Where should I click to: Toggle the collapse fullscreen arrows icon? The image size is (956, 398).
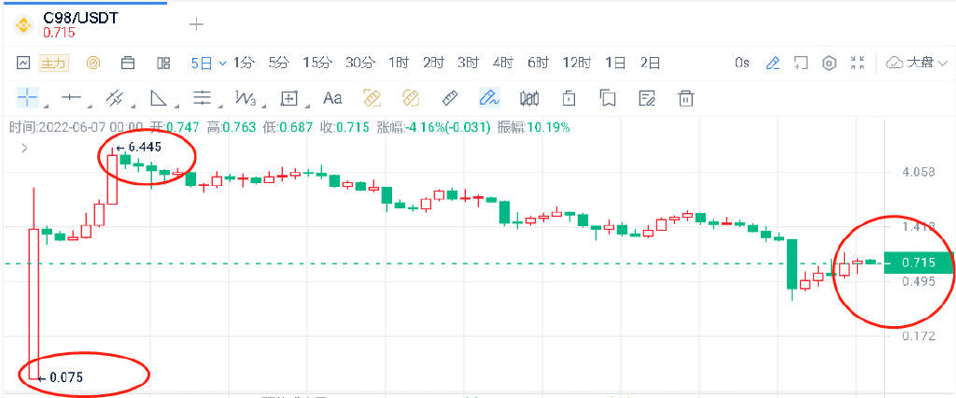click(x=858, y=63)
